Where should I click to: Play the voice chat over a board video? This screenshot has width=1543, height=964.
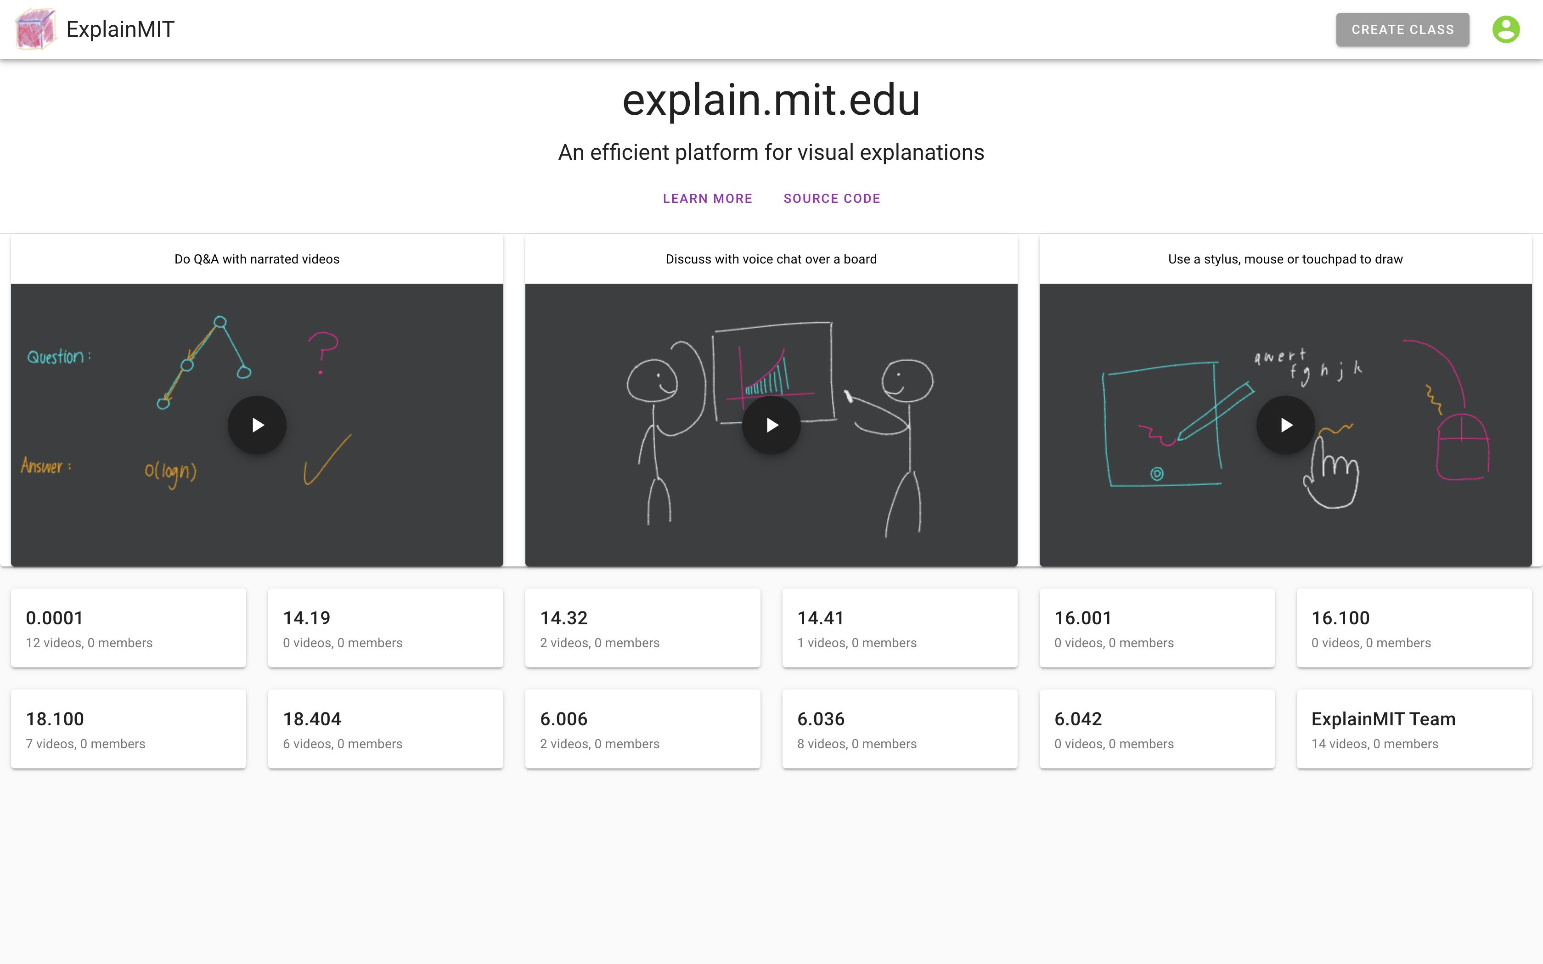pyautogui.click(x=771, y=425)
